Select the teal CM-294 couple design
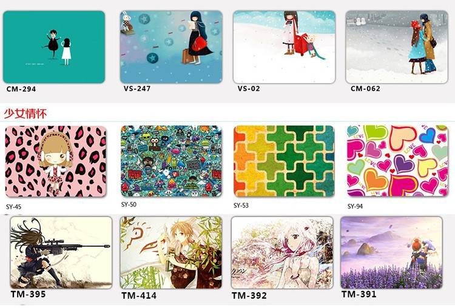This screenshot has width=455, height=308. 54,47
